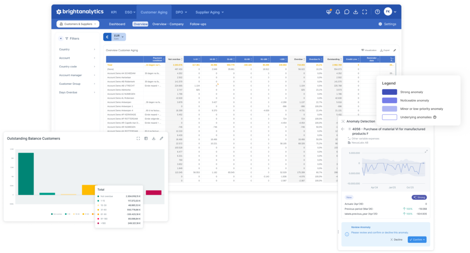Switch to the Dashboard tab
Screen dimensions: 470x253
pyautogui.click(x=117, y=24)
